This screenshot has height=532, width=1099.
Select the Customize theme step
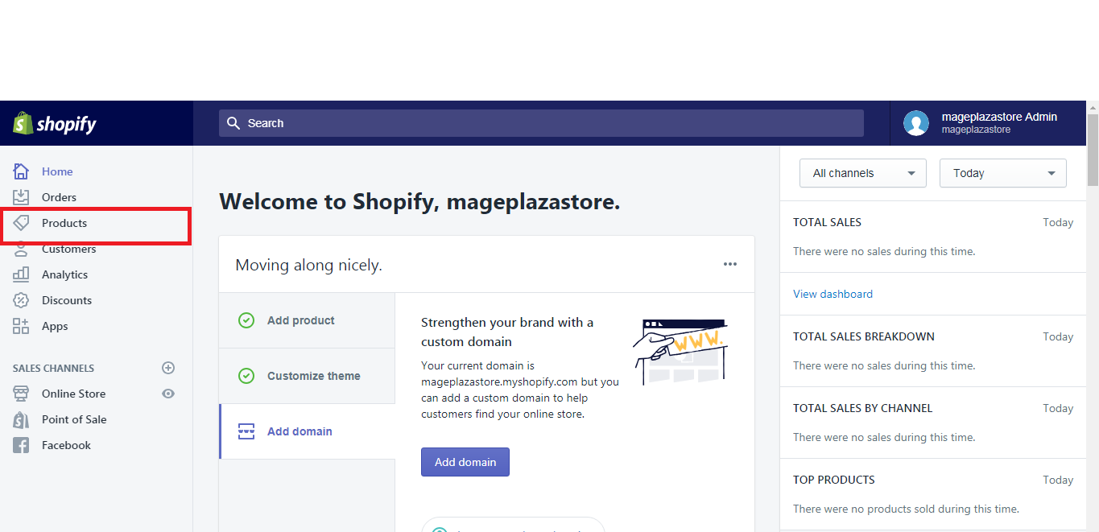[x=307, y=376]
